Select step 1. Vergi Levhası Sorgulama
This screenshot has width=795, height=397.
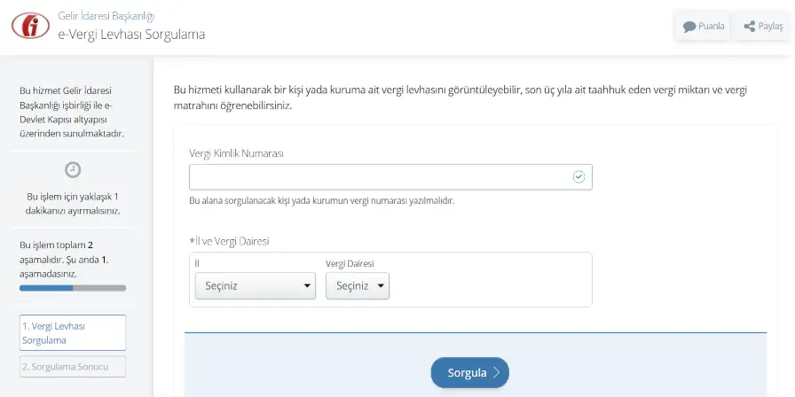pos(73,332)
